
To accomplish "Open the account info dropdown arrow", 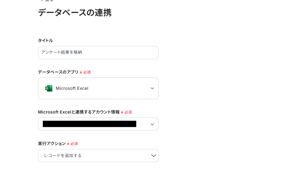I will pos(152,124).
